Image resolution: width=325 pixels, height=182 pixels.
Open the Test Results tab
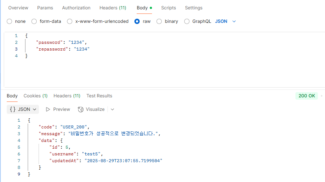click(99, 96)
